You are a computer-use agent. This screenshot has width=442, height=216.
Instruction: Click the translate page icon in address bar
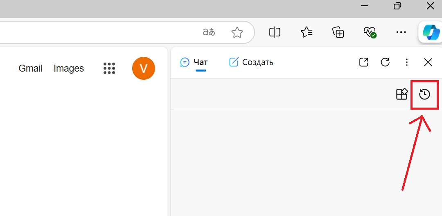(x=209, y=32)
